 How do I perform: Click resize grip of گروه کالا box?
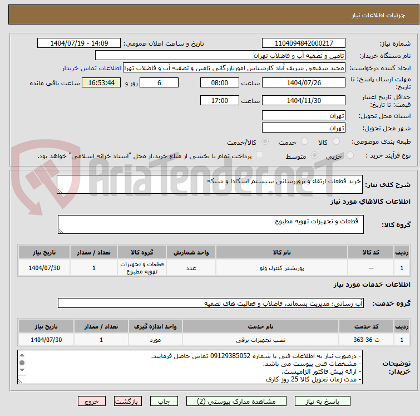[61, 231]
